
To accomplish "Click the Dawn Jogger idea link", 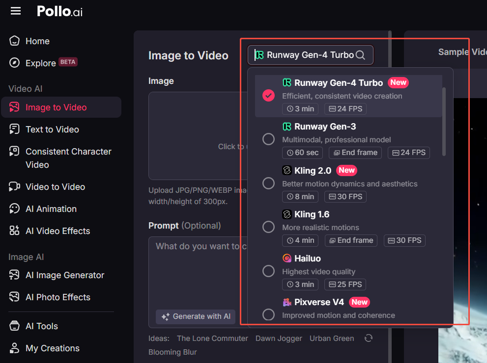I will click(x=279, y=338).
